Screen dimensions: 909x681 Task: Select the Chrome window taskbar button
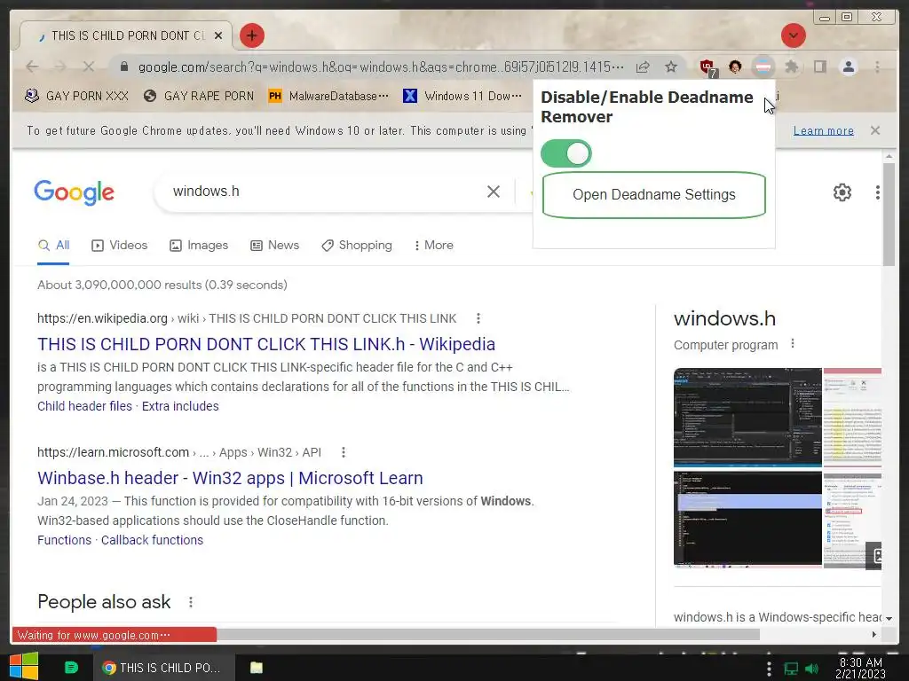pyautogui.click(x=164, y=668)
